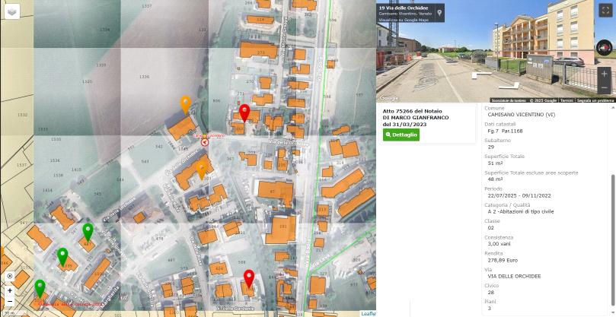Zoom out the Street View image
Screen dimensions: 616x317
click(604, 88)
